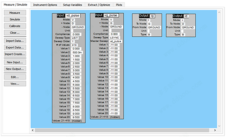Select the vd_pulse input name field

pyautogui.click(x=73, y=16)
